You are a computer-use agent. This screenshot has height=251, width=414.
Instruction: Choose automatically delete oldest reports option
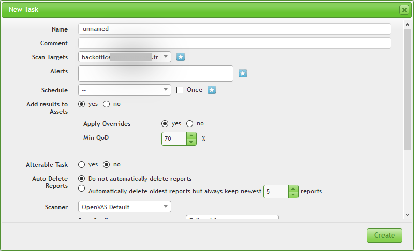click(x=82, y=189)
